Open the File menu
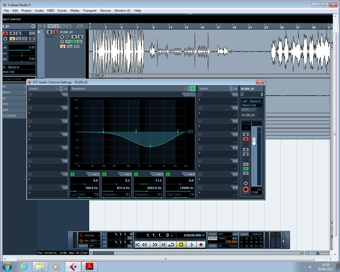The height and width of the screenshot is (272, 340). coord(6,11)
